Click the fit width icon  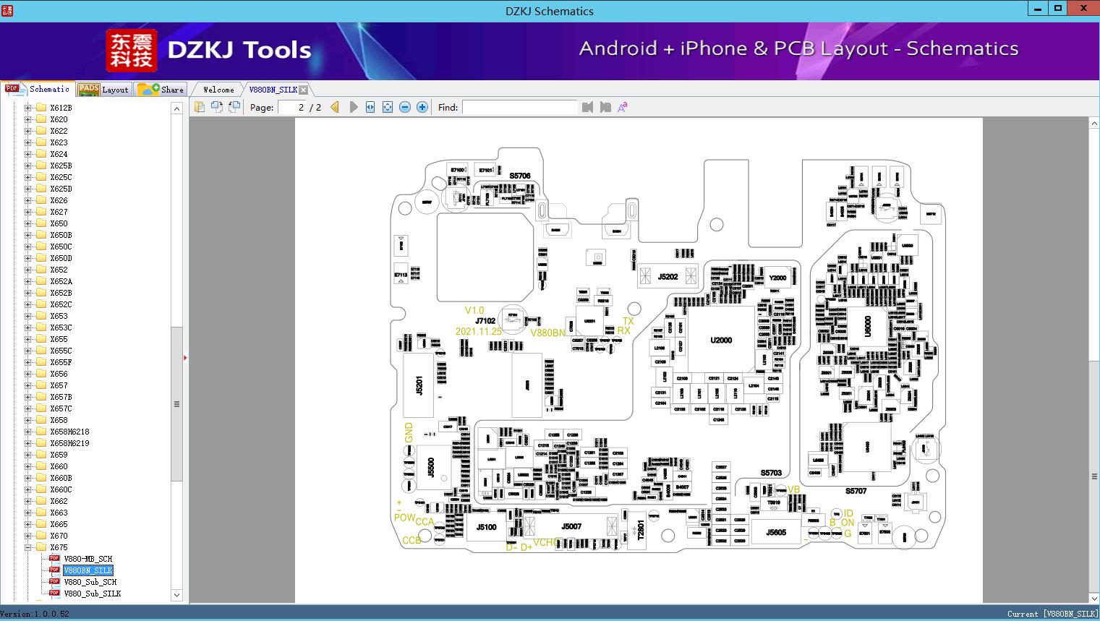coord(370,107)
